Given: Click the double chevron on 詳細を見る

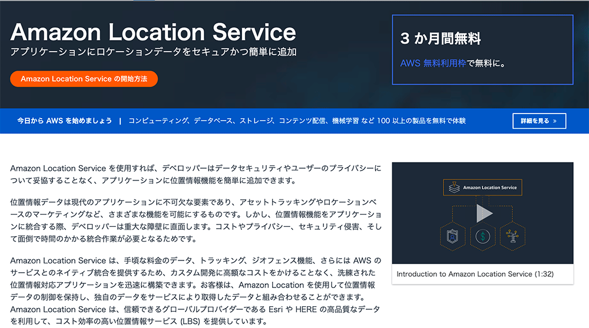Looking at the screenshot, I should click(554, 121).
